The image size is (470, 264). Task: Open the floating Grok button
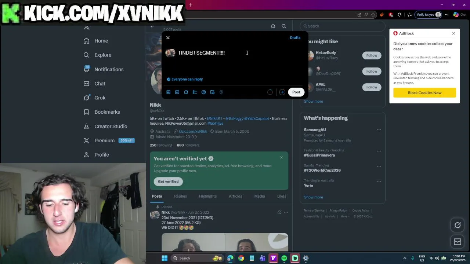(x=458, y=225)
